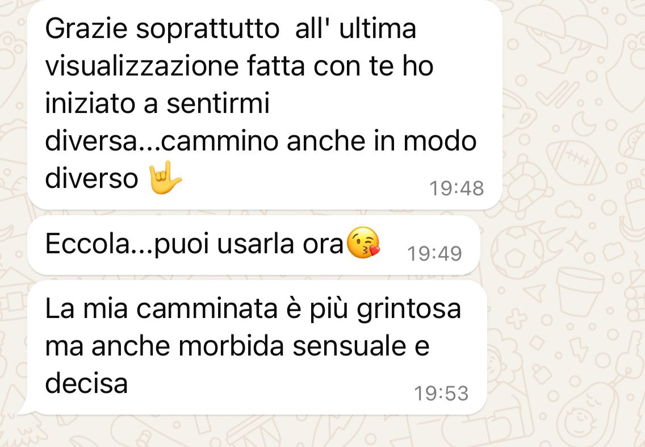Click the tail of the last message bubble
The width and height of the screenshot is (645, 447).
(x=26, y=407)
